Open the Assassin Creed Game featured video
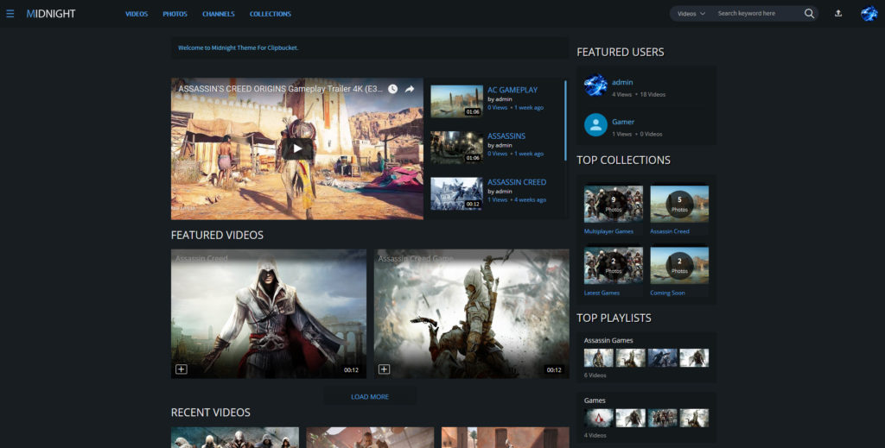The image size is (885, 448). pos(471,314)
